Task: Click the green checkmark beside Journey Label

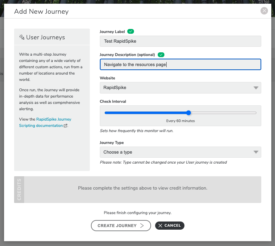Action: [131, 32]
